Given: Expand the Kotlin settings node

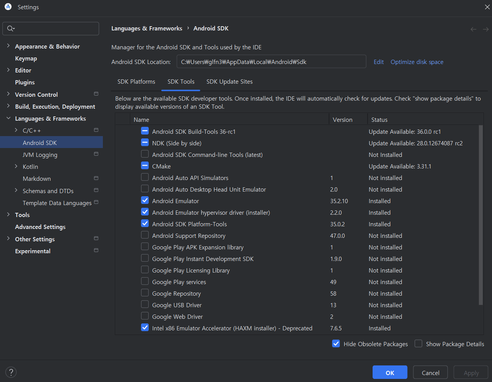Looking at the screenshot, I should [16, 167].
